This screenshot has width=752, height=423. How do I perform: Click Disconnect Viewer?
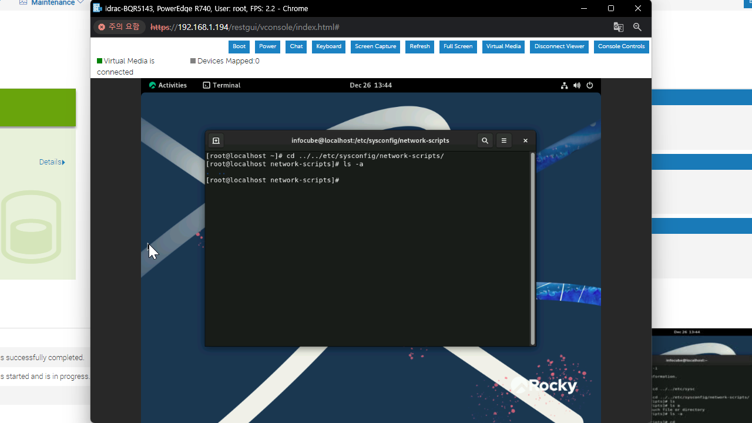coord(559,46)
